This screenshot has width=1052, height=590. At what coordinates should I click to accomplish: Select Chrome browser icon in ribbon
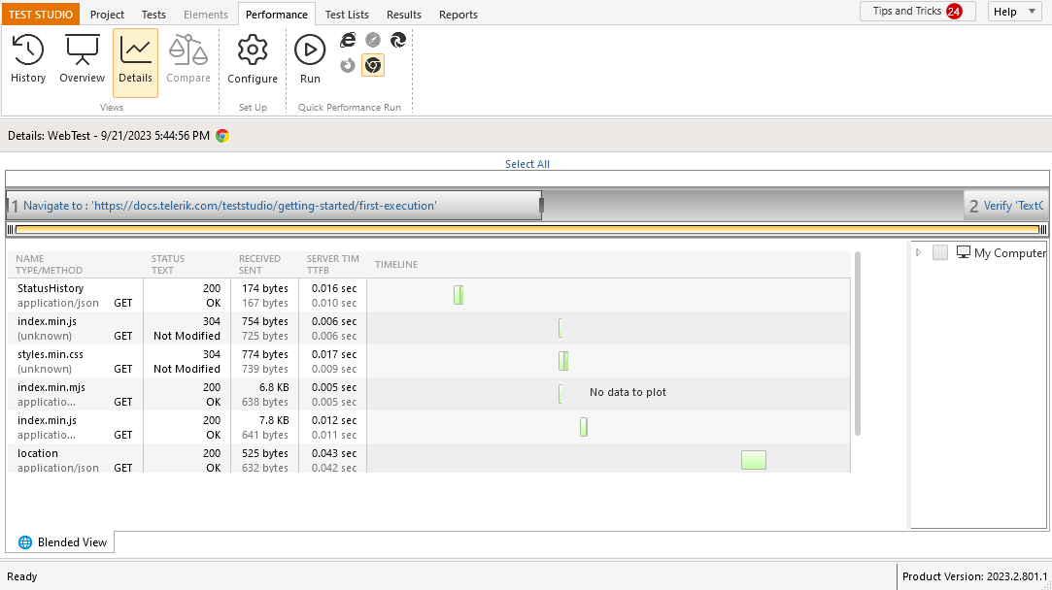[x=373, y=65]
